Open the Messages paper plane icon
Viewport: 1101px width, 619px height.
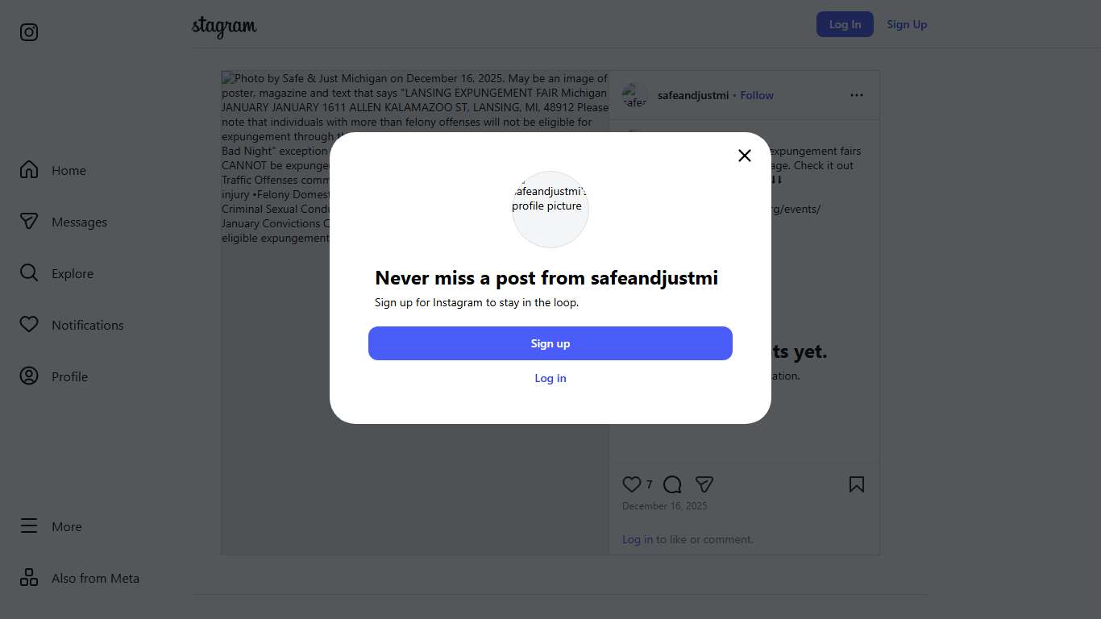(29, 222)
